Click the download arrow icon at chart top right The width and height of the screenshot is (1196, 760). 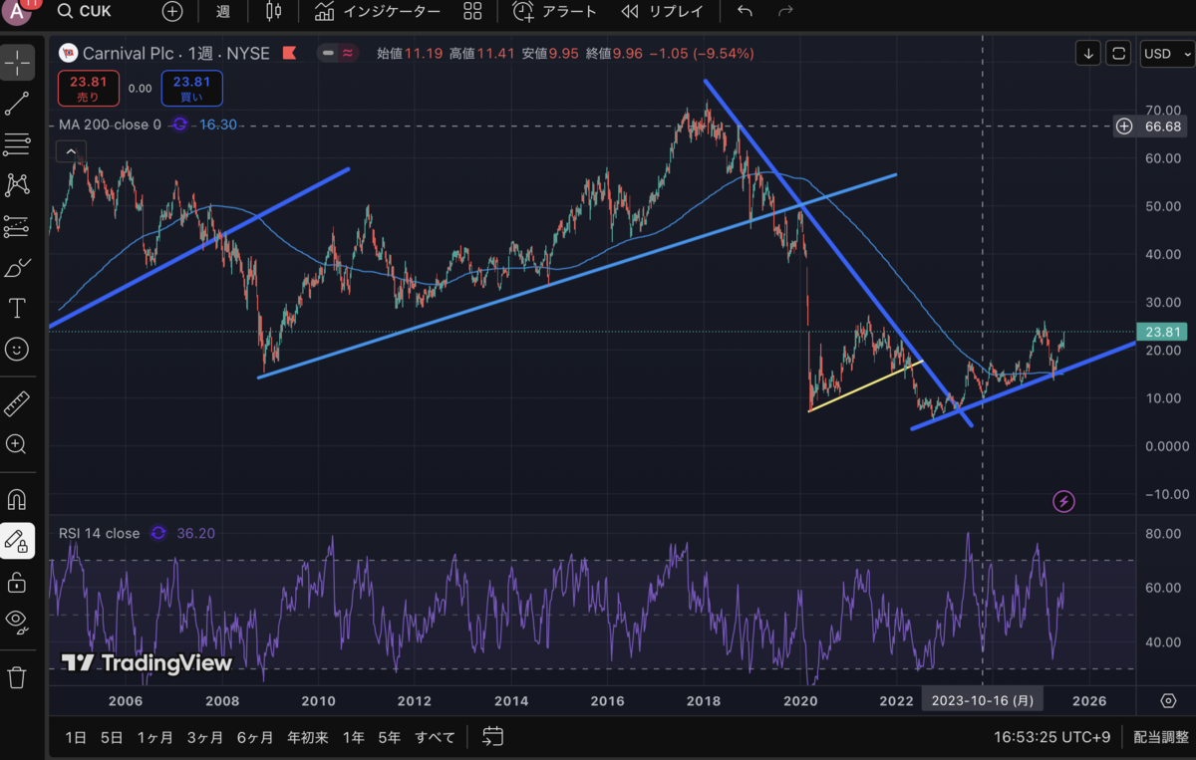tap(1088, 53)
